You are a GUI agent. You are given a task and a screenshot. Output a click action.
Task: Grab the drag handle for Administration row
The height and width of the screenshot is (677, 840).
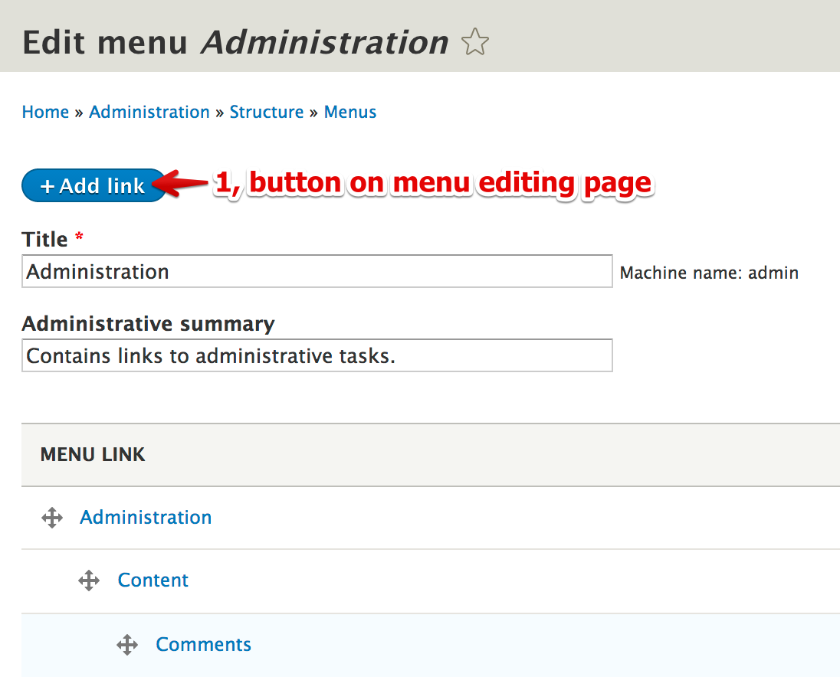click(x=51, y=518)
